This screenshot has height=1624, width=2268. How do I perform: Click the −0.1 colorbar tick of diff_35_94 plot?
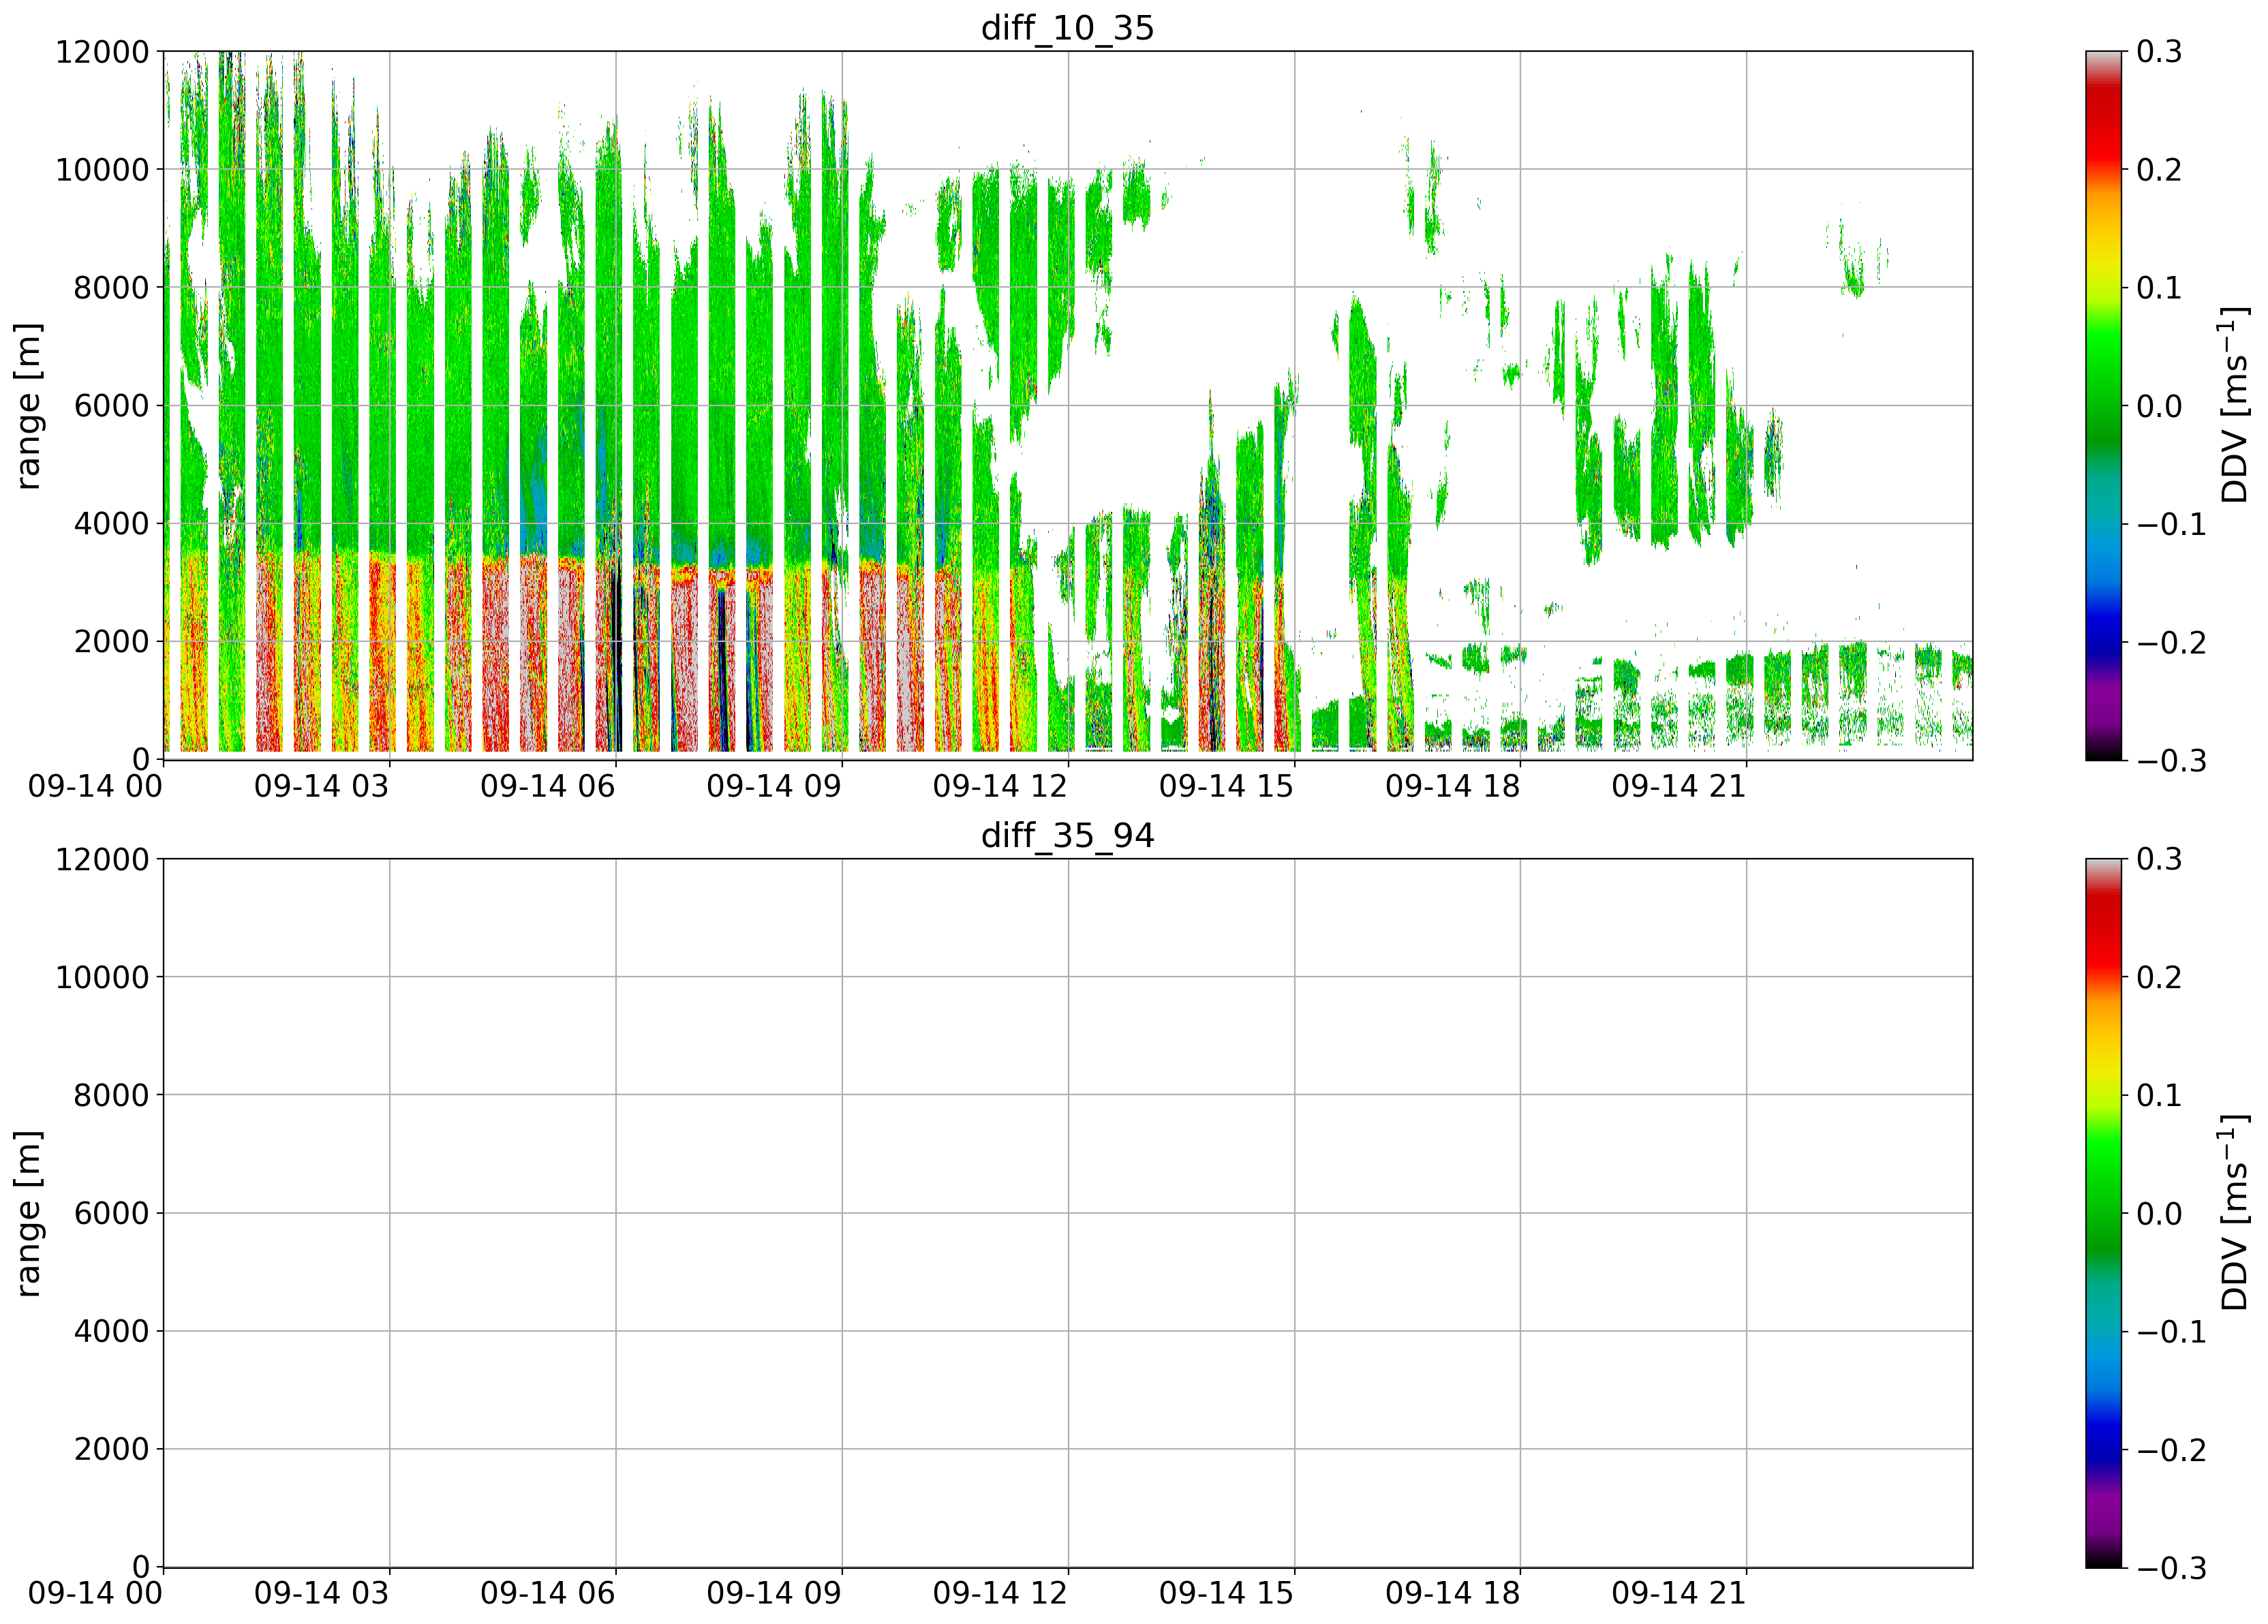coord(2171,1332)
